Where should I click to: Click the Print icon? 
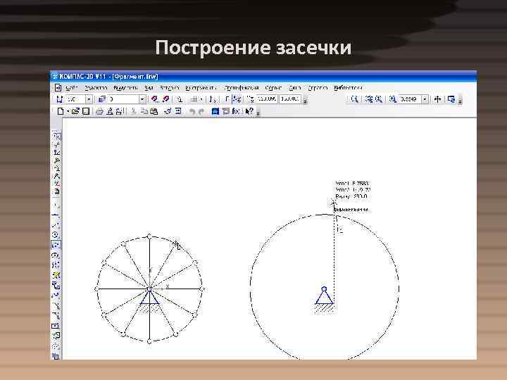[99, 111]
